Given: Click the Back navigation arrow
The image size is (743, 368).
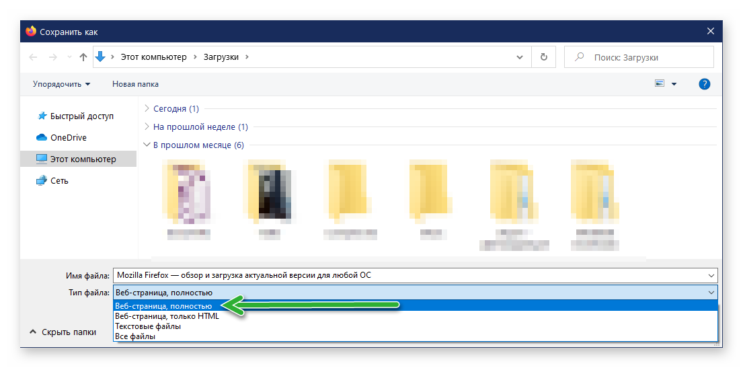Looking at the screenshot, I should (34, 57).
